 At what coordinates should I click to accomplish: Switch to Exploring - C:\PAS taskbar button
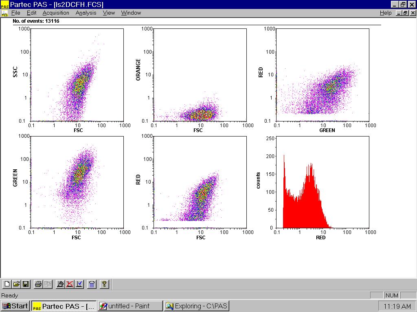pos(197,306)
